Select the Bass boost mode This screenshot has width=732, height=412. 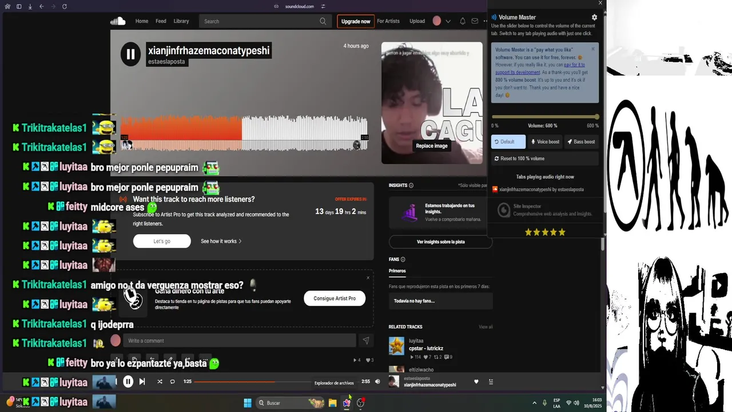581,141
